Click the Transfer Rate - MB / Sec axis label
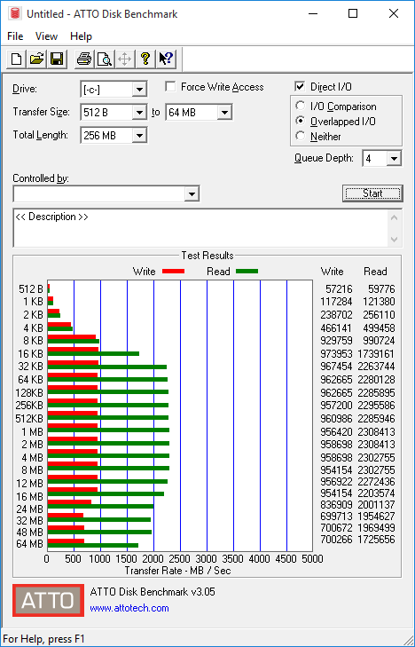The image size is (415, 647). click(x=177, y=571)
